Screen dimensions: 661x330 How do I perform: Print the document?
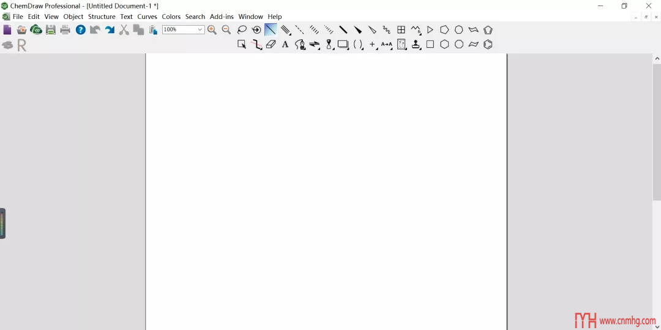click(x=65, y=29)
